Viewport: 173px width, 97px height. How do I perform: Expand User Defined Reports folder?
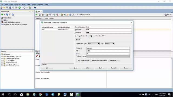2,65
